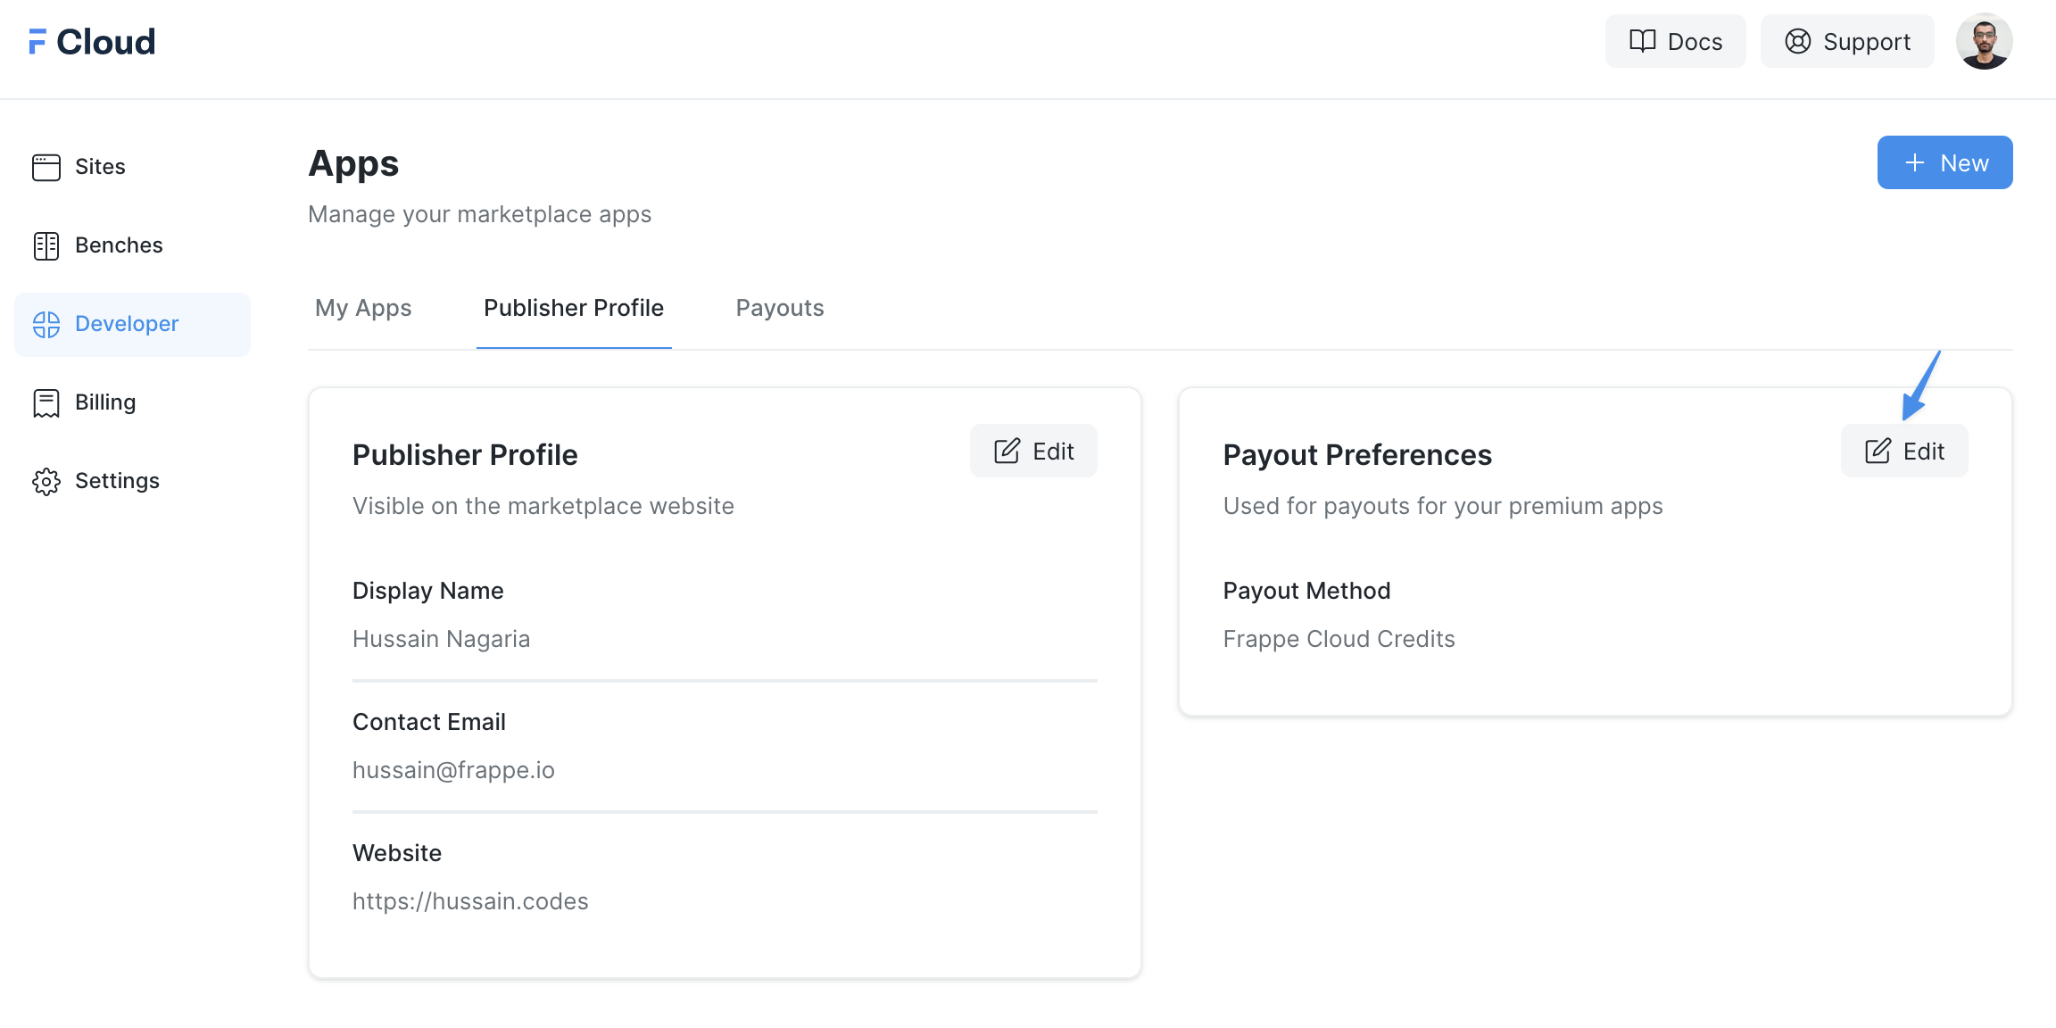Click the New button to add an app

[1944, 162]
